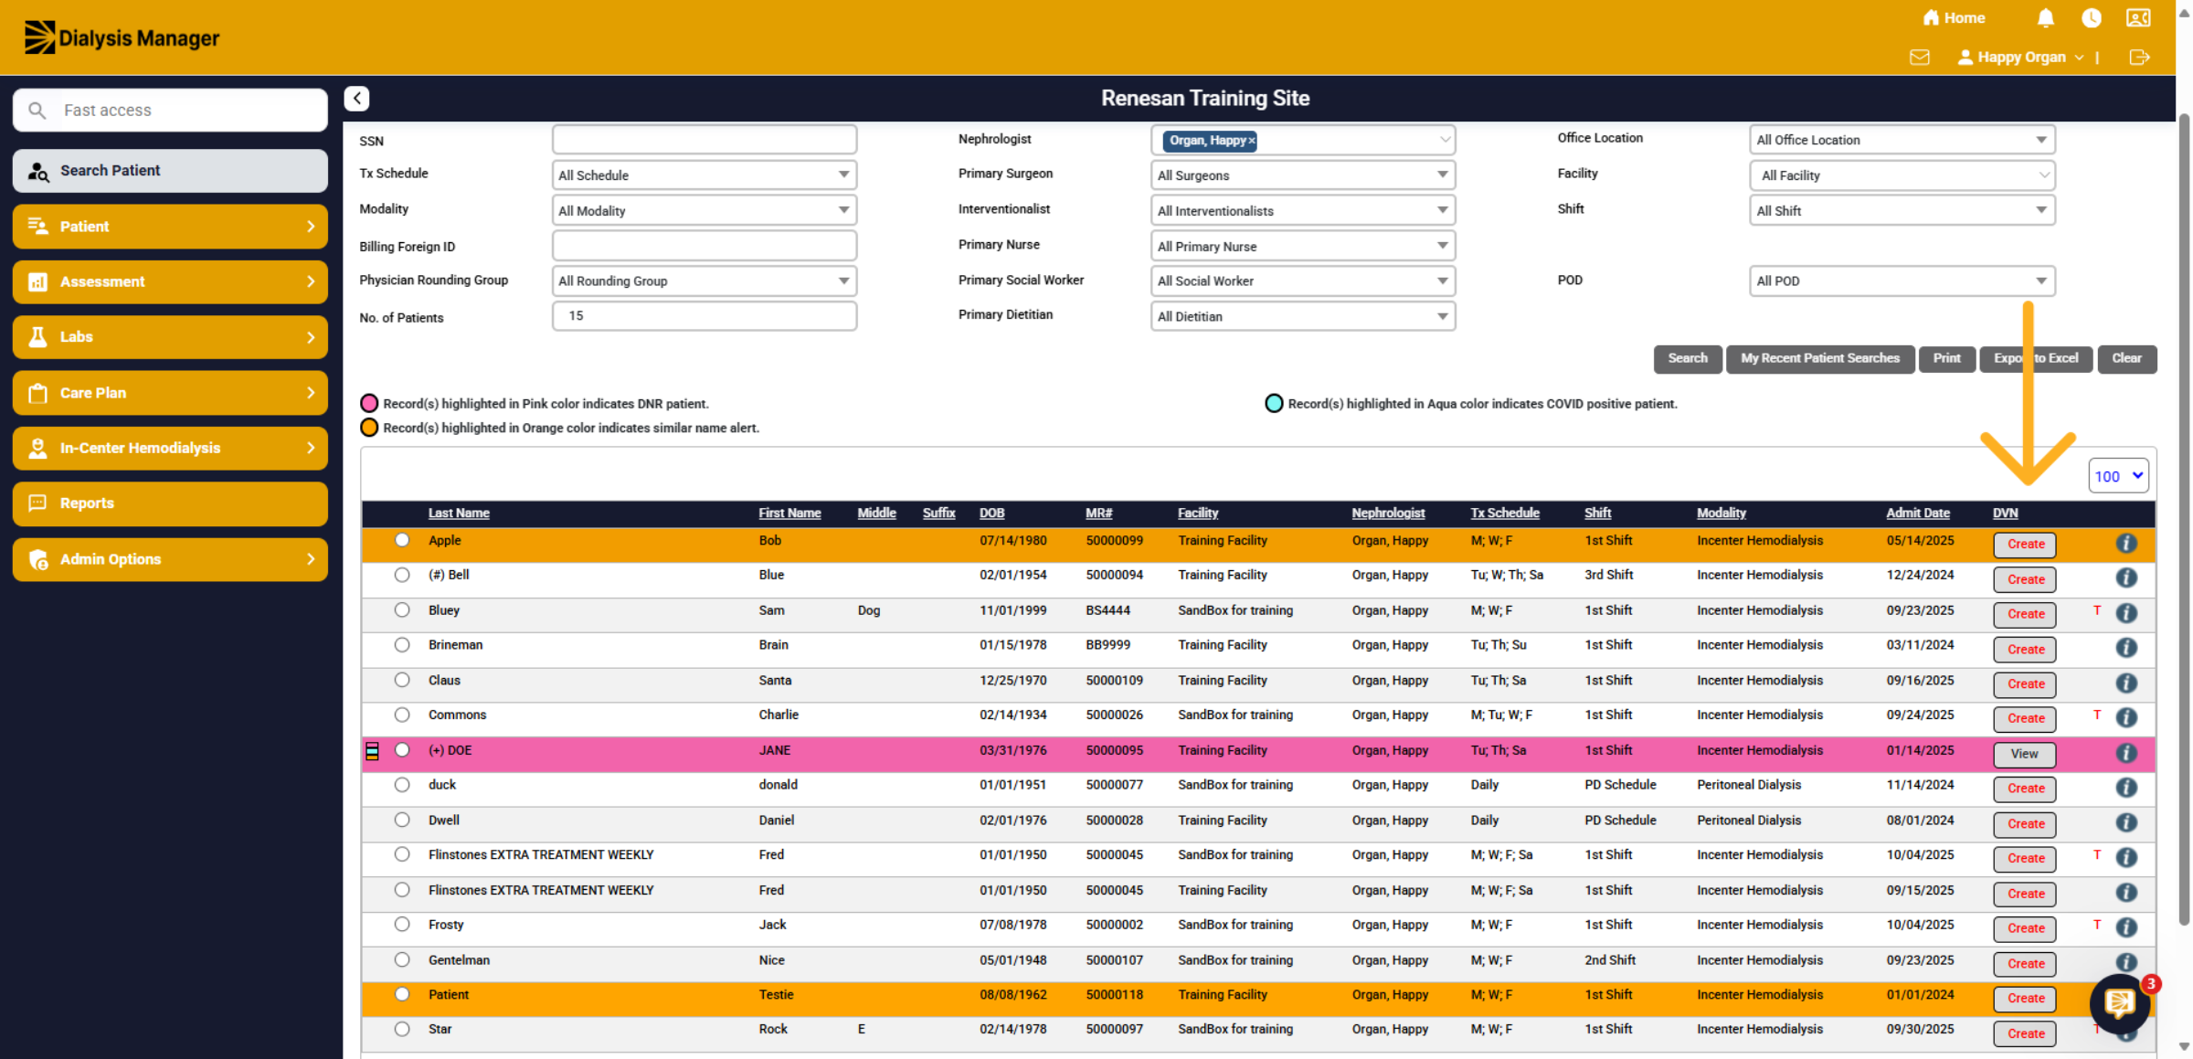Open the All Facility dropdown
Image resolution: width=2193 pixels, height=1059 pixels.
coord(1902,175)
